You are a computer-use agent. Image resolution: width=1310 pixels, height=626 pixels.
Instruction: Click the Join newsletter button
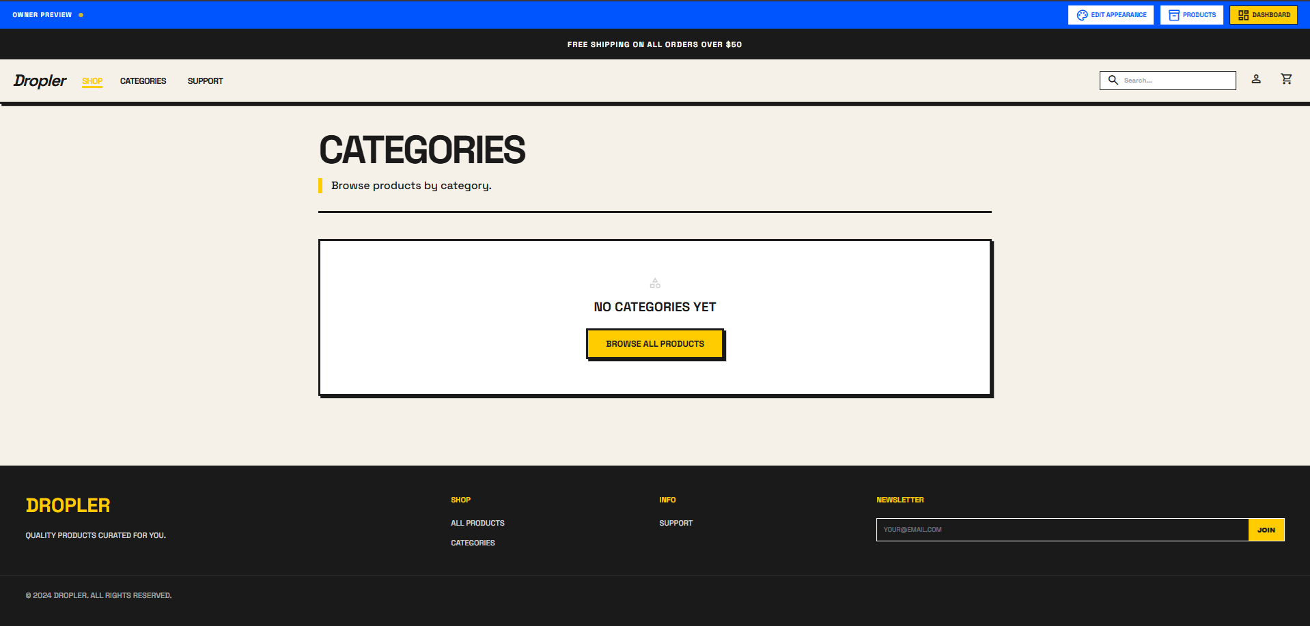point(1266,529)
